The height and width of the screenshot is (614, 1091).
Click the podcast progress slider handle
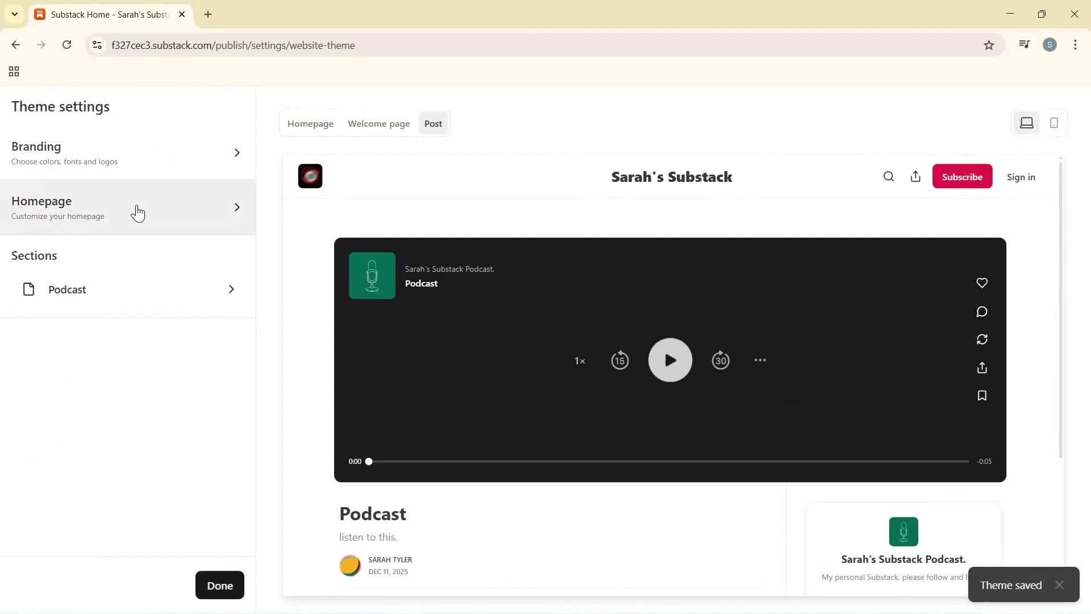369,462
